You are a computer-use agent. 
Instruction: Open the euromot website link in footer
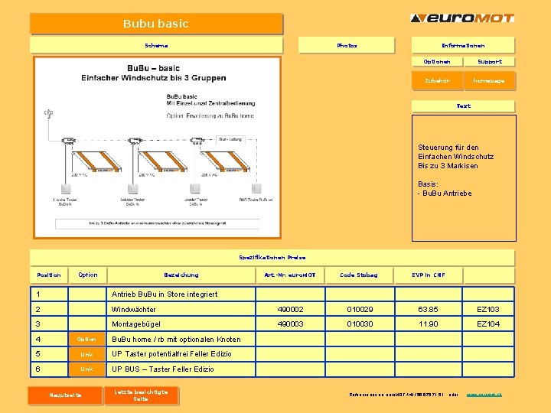pyautogui.click(x=484, y=395)
